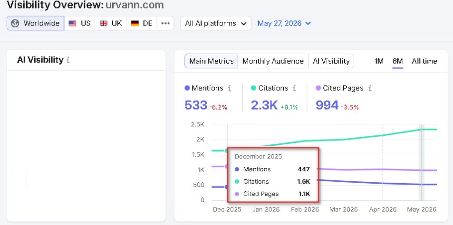Click the globe icon beside Worldwide

pos(15,23)
